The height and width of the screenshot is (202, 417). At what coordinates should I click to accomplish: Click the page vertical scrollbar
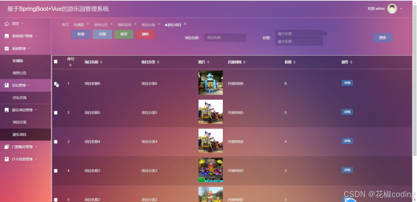(415, 80)
